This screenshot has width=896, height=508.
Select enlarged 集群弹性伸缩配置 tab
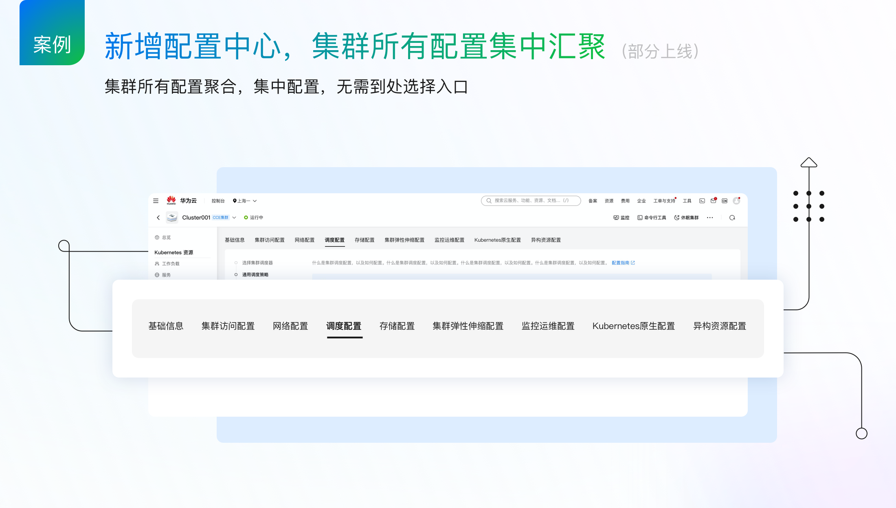click(468, 326)
